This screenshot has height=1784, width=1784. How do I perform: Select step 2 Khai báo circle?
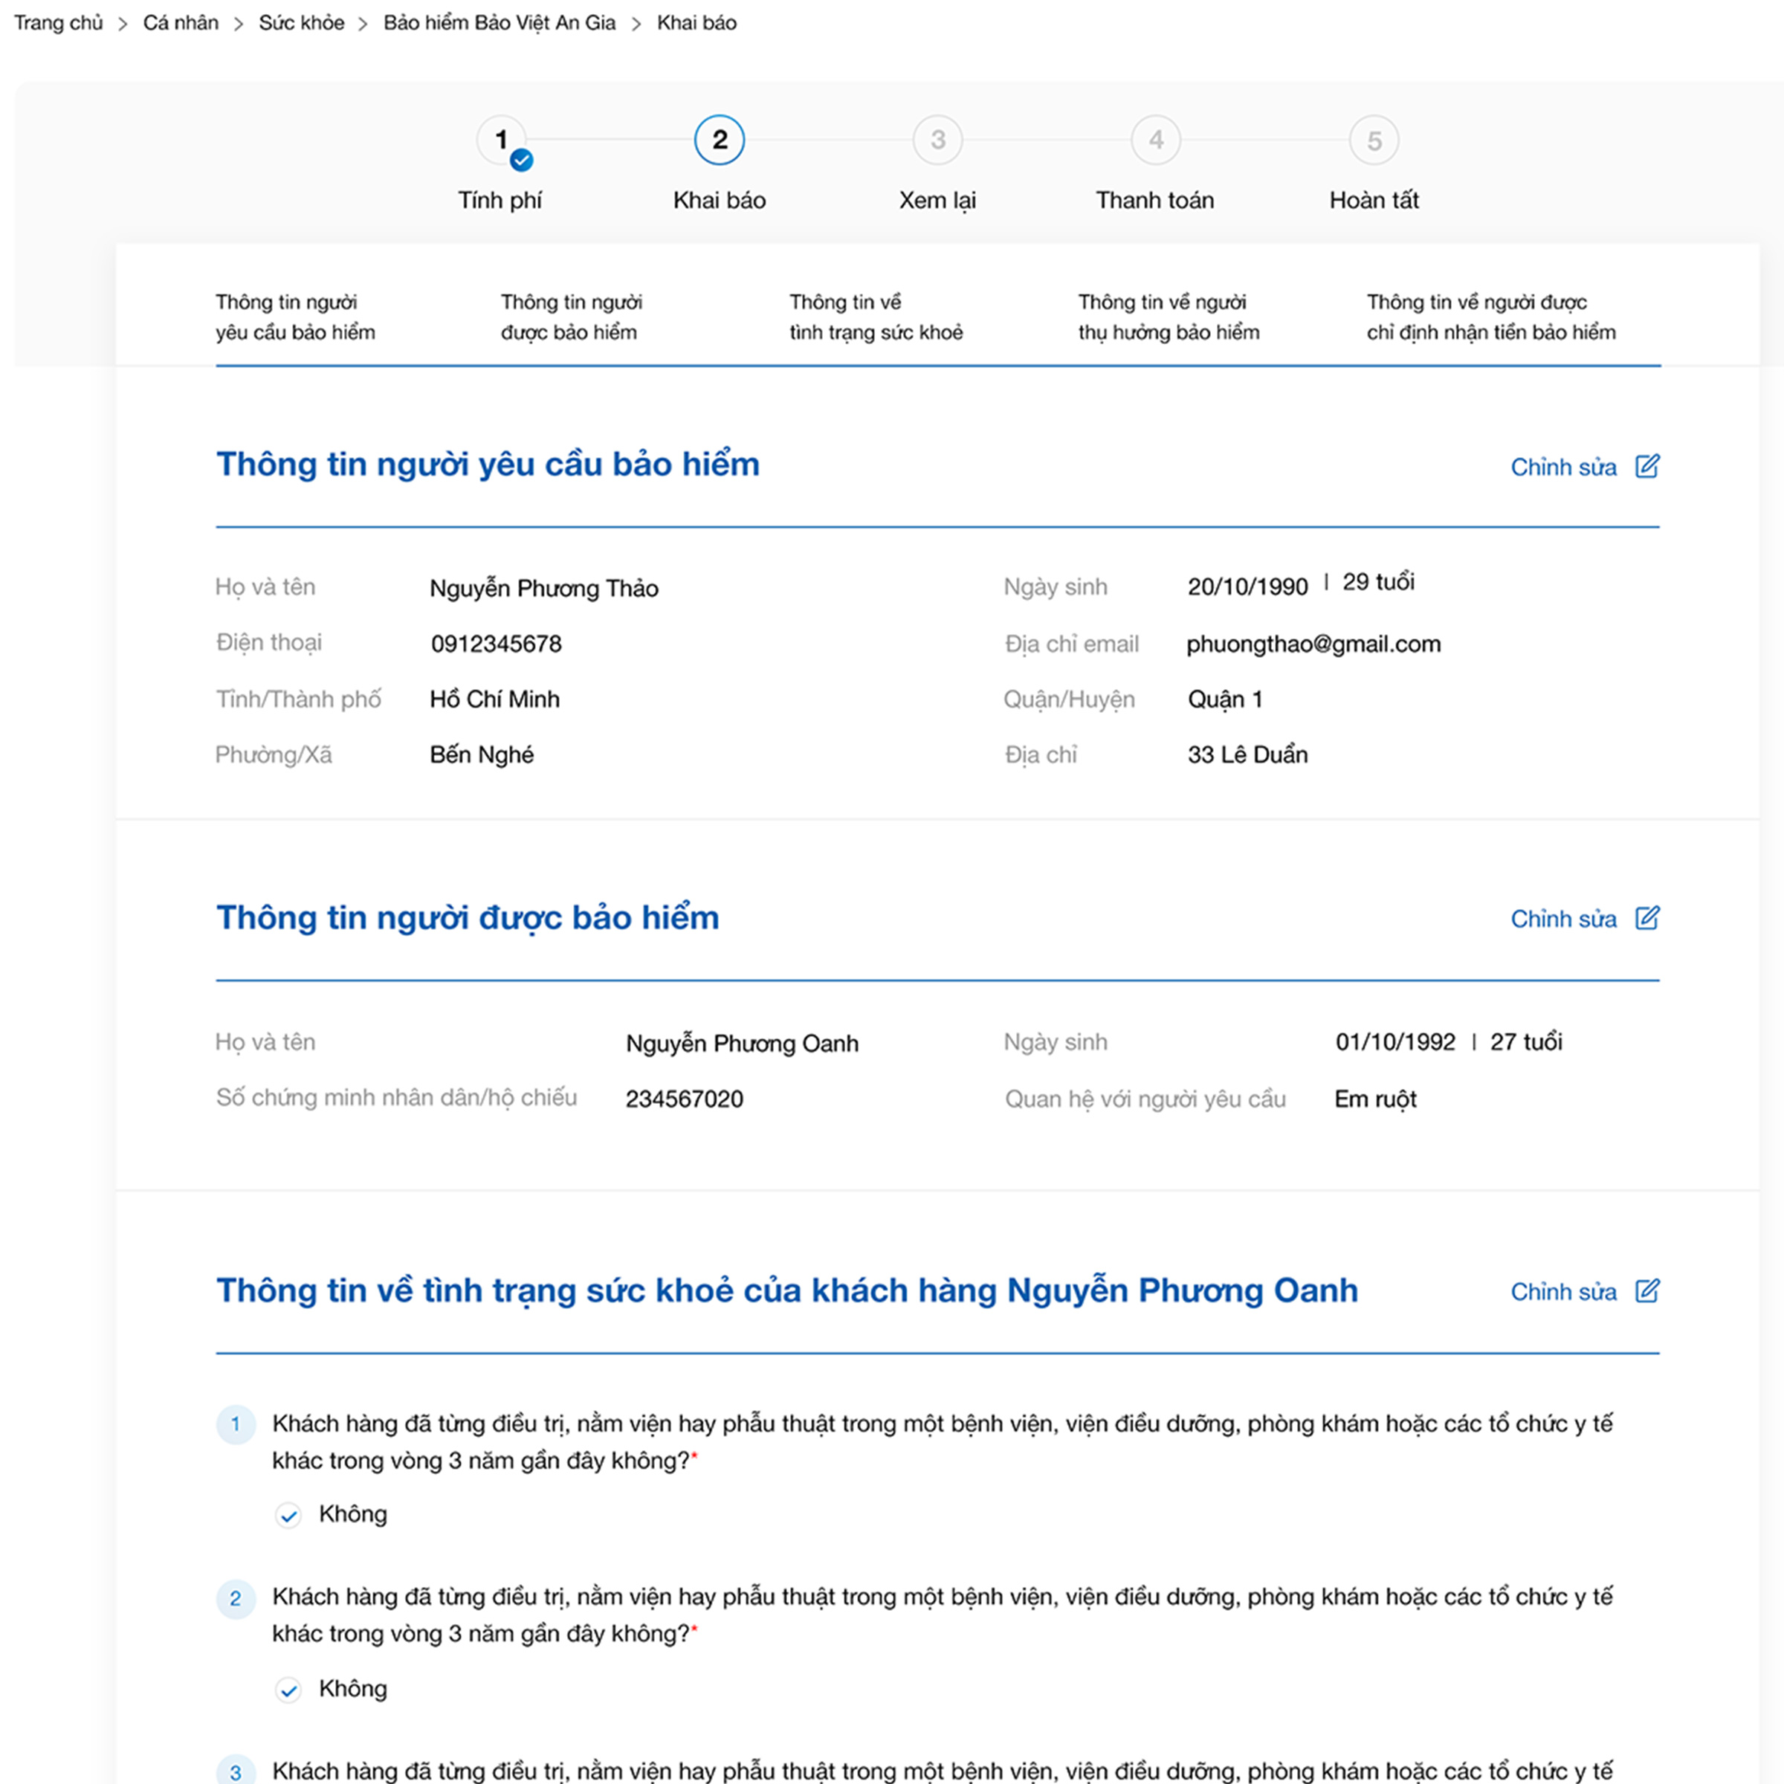(720, 140)
